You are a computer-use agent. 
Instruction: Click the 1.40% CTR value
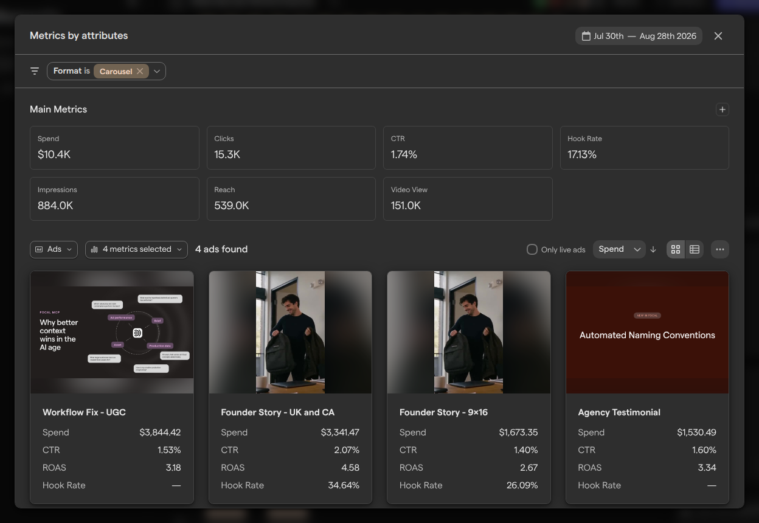(525, 450)
